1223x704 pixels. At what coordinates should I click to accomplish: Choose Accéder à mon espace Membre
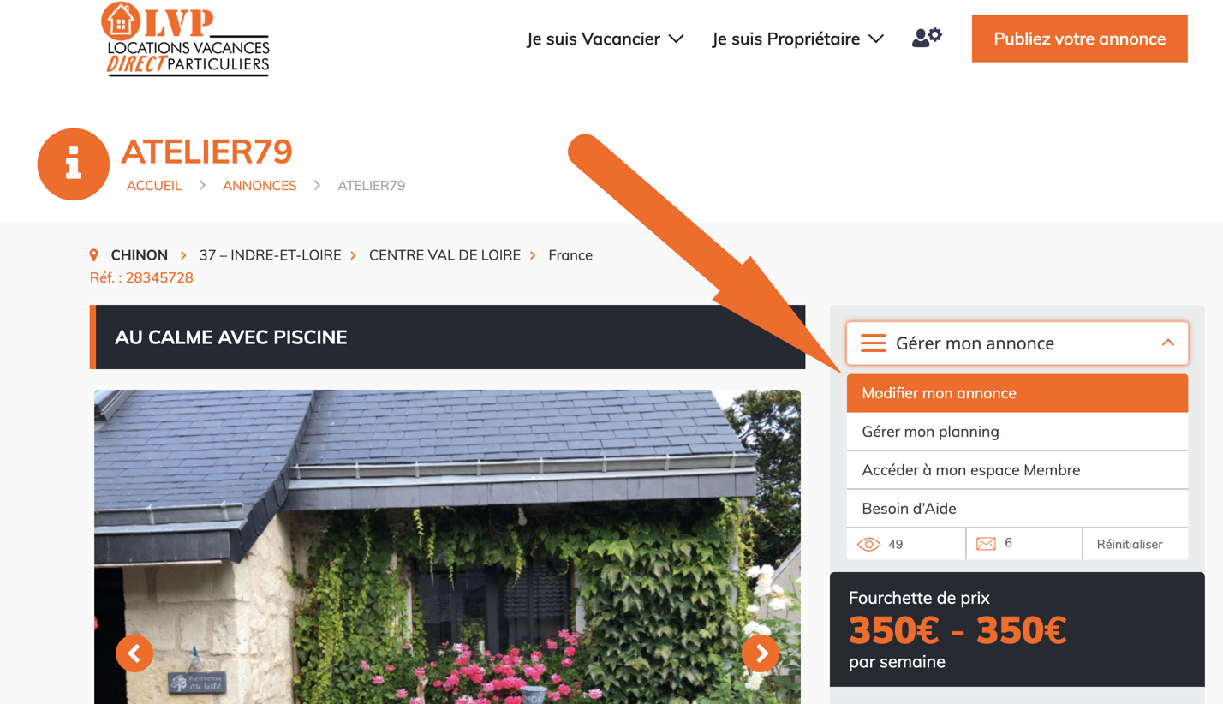[1017, 470]
